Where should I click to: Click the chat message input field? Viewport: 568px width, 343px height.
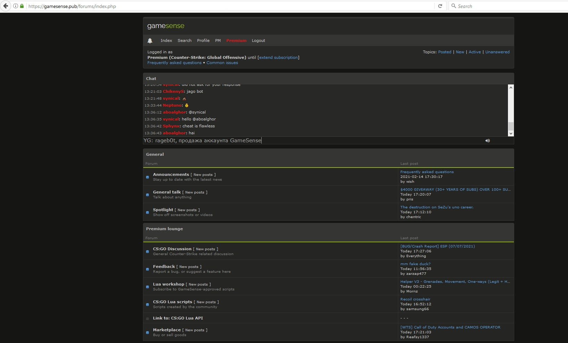[312, 141]
